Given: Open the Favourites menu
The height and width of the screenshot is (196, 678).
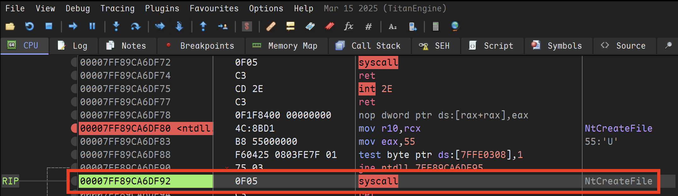Looking at the screenshot, I should (214, 8).
